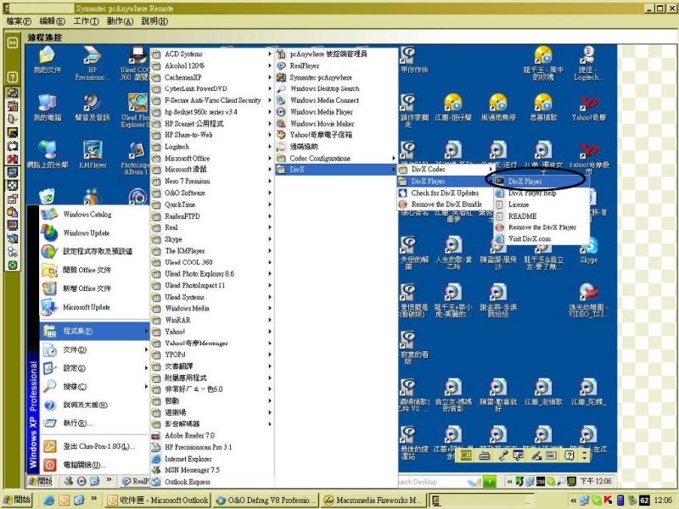
Task: Select the Skype icon on the remote desktop
Action: point(588,250)
